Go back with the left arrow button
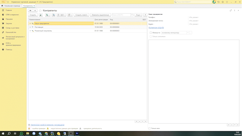This screenshot has width=242, height=136. click(x=30, y=10)
